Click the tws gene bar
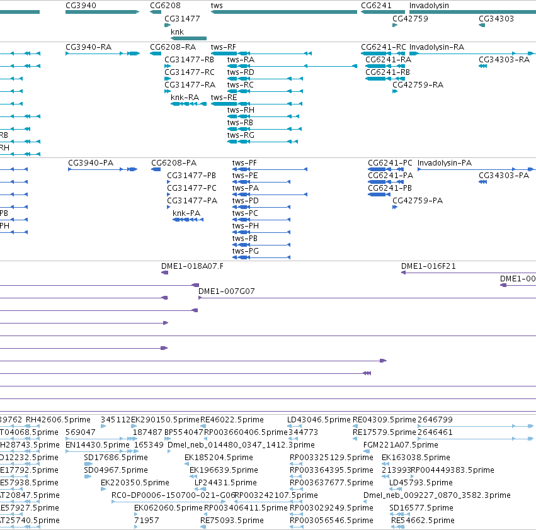Image resolution: width=536 pixels, height=530 pixels. pyautogui.click(x=284, y=12)
